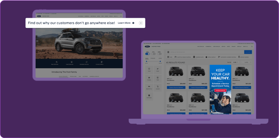Open About Us menu in laptop header
This screenshot has height=138, width=279.
click(x=245, y=46)
